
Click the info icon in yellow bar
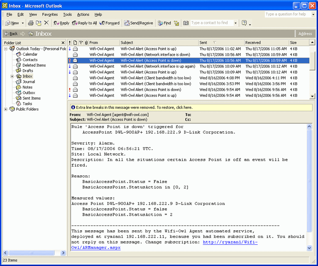click(x=73, y=107)
